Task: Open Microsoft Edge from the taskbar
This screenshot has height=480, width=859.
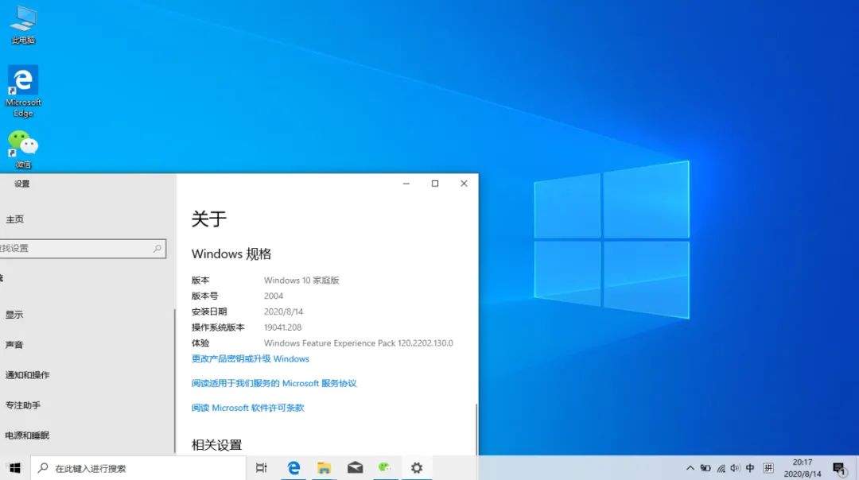Action: coord(294,468)
